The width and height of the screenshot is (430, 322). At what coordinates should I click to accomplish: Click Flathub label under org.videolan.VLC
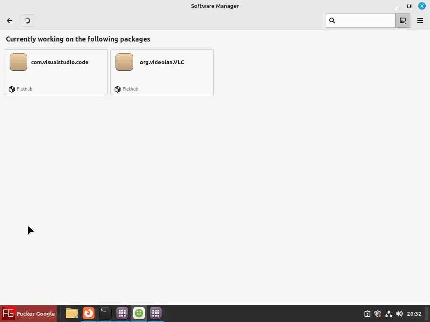[x=130, y=89]
